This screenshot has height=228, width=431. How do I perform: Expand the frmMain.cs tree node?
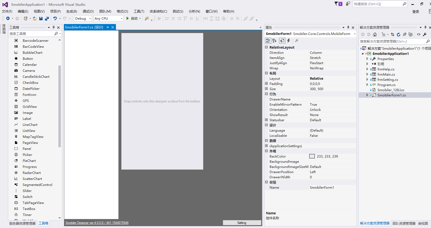[367, 74]
